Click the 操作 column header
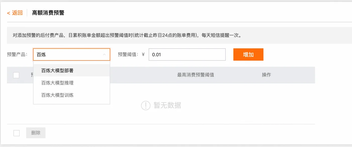This screenshot has width=352, height=147. [x=266, y=75]
